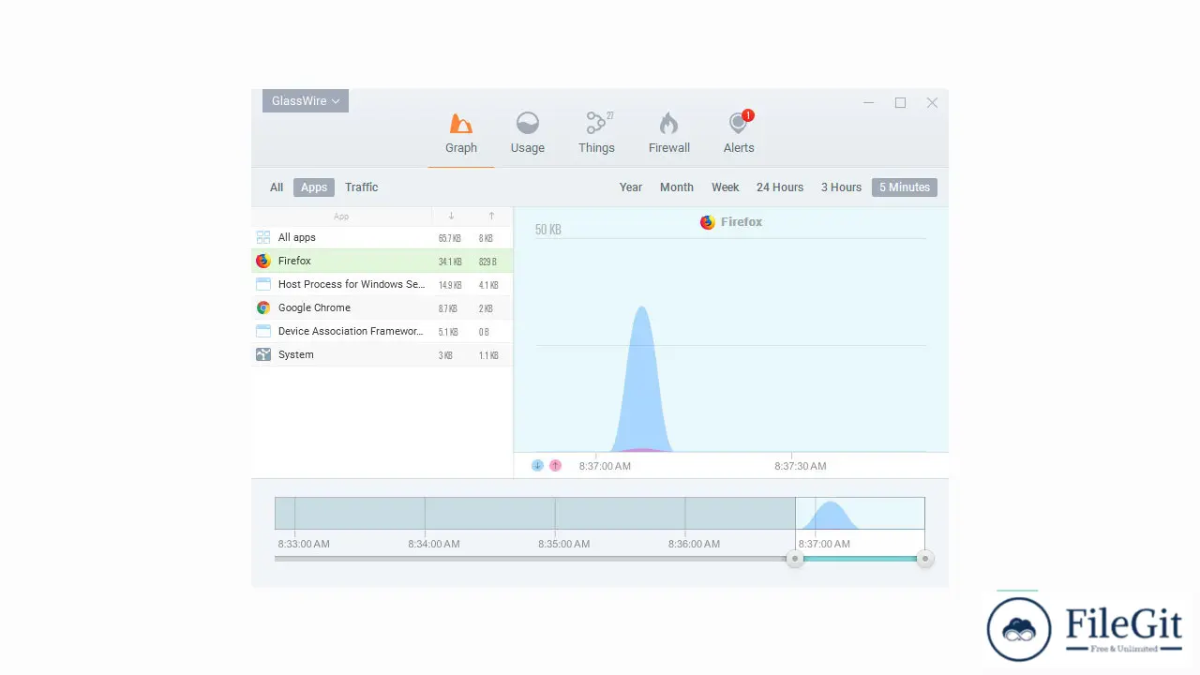Toggle the pink upload traffic indicator

click(555, 465)
